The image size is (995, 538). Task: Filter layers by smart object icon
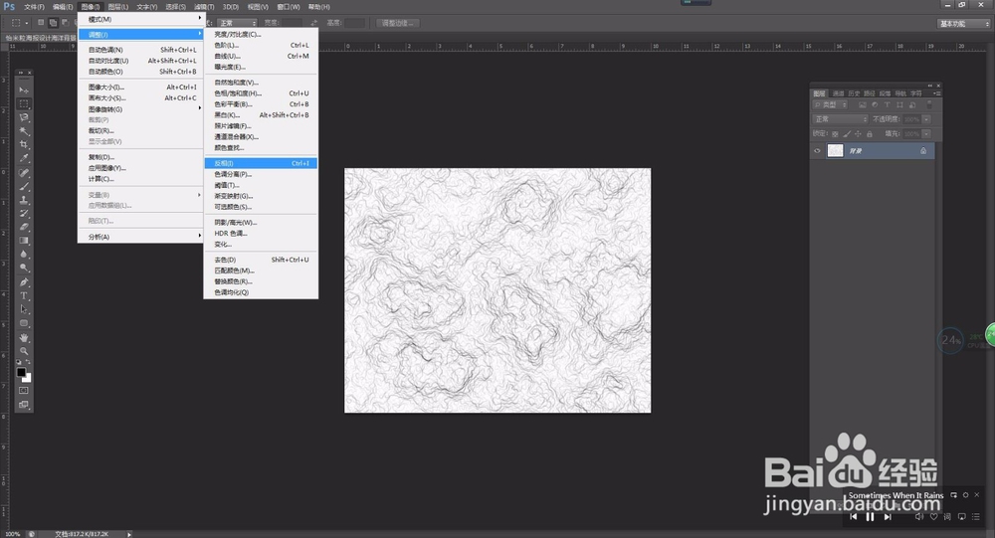click(911, 104)
